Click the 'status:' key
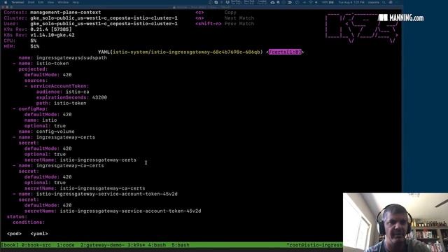 17,216
